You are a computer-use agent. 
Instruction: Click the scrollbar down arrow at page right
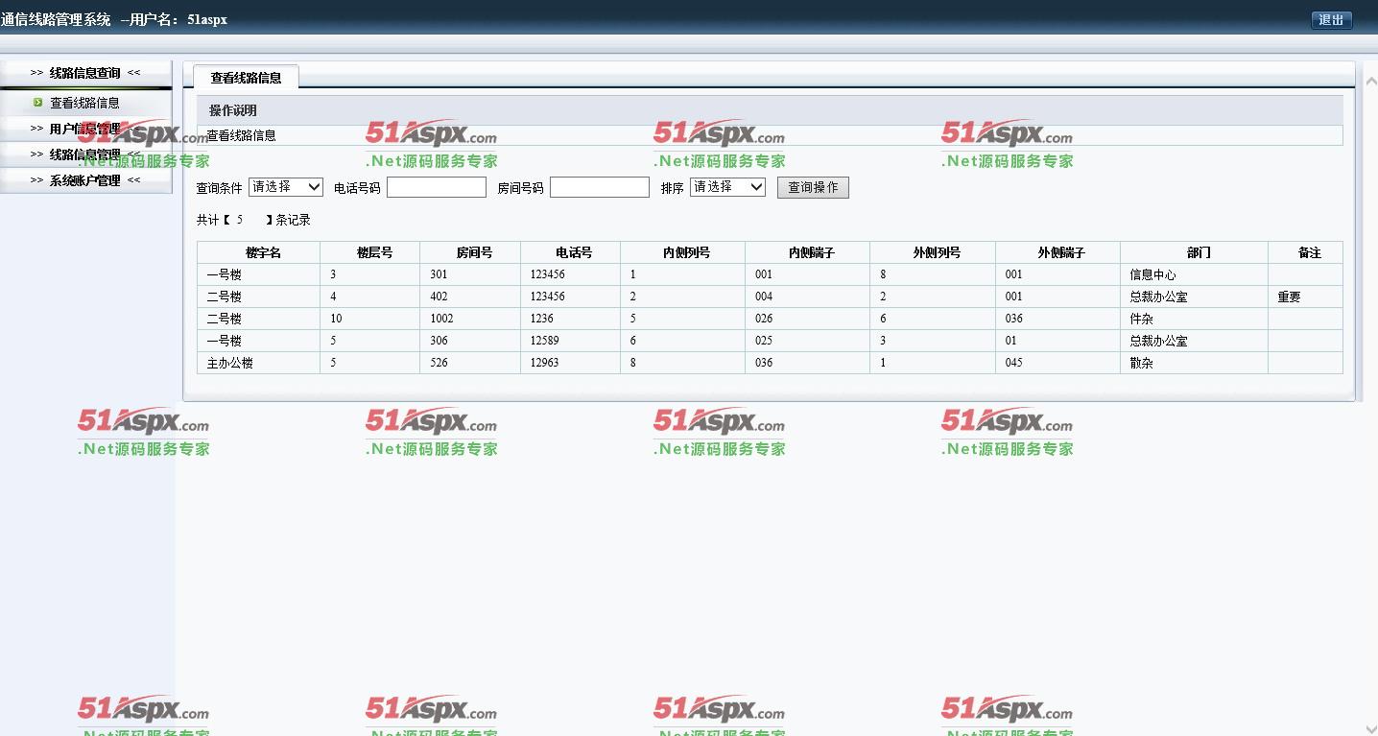[x=1370, y=729]
